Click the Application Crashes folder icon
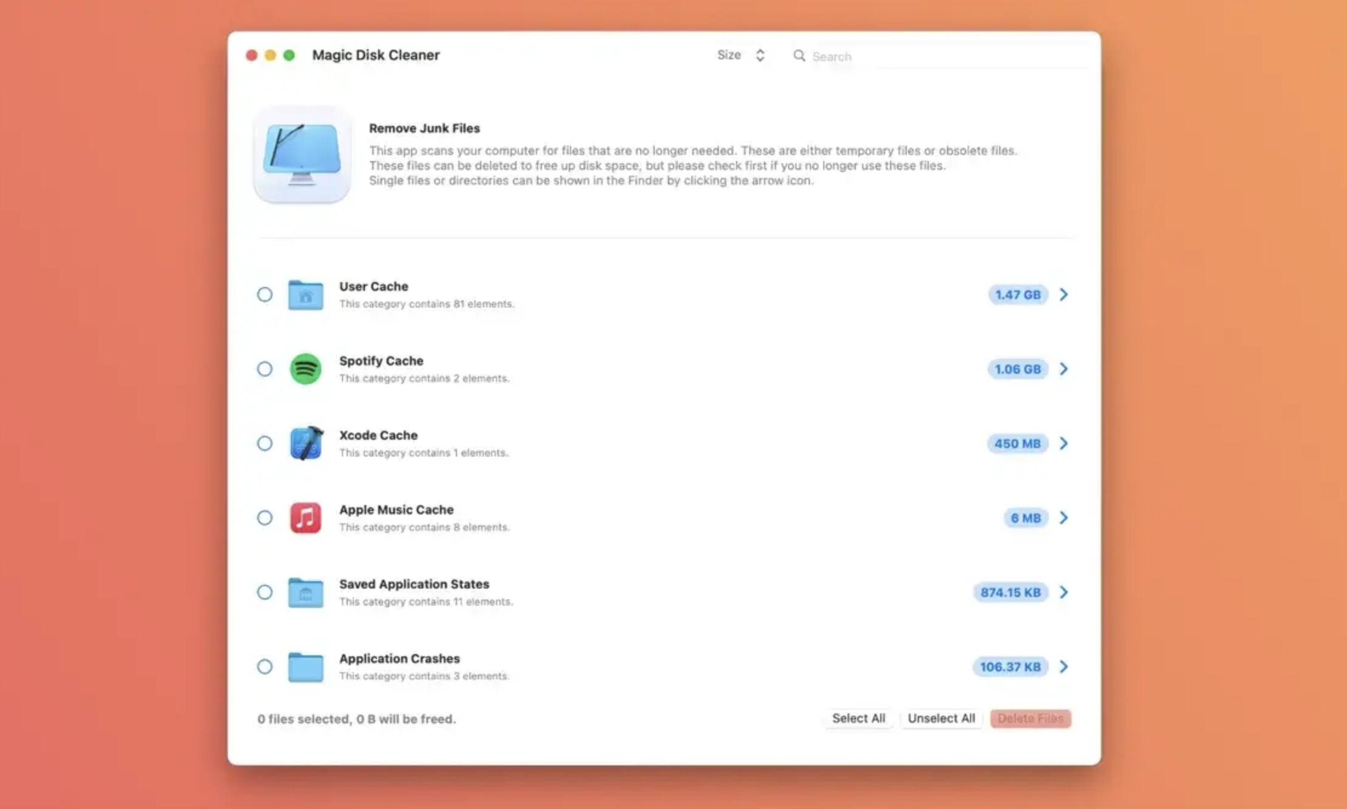Image resolution: width=1347 pixels, height=809 pixels. 306,667
